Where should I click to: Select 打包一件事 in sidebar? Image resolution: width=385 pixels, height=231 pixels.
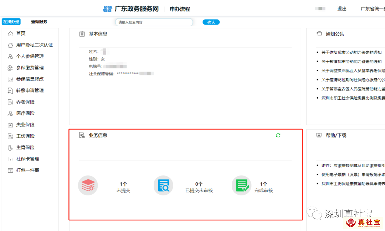tap(27, 170)
